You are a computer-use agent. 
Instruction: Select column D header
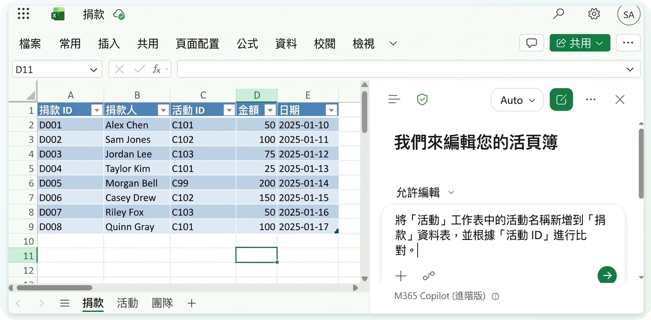256,95
